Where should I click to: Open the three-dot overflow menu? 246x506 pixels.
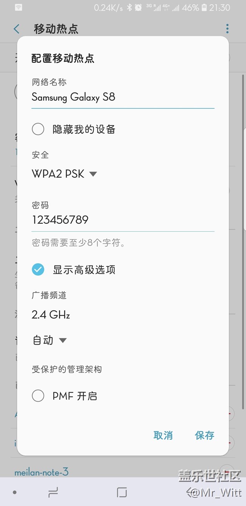(x=227, y=29)
